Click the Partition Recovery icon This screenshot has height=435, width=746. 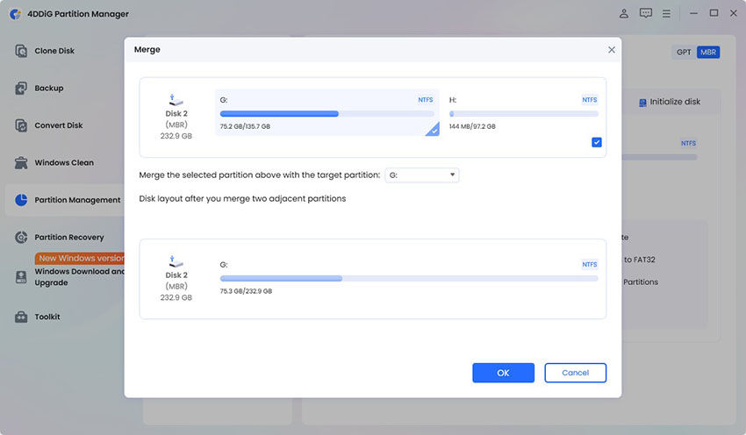21,237
